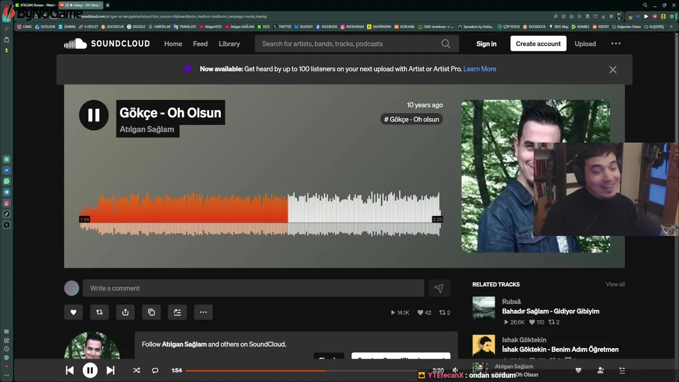Viewport: 679px width, 382px height.
Task: Pause playback in the bottom player bar
Action: tap(90, 370)
